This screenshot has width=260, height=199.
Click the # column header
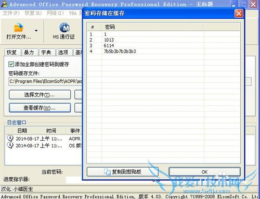(x=94, y=27)
